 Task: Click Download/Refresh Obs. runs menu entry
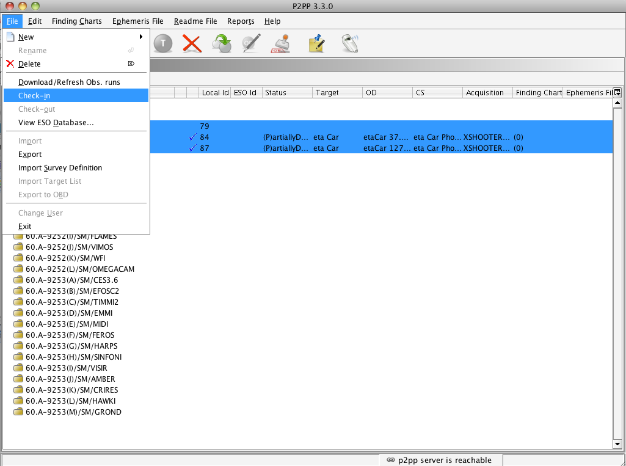pos(69,82)
